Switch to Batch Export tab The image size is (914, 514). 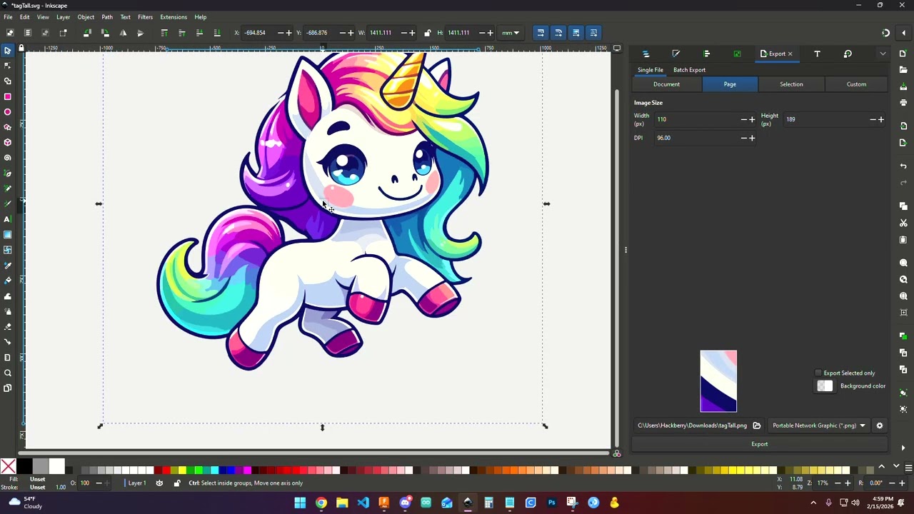pyautogui.click(x=689, y=70)
